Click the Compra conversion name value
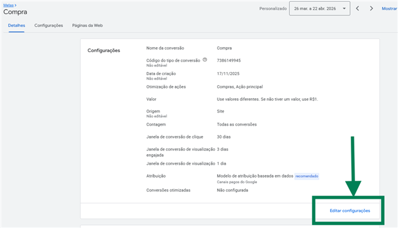 (x=224, y=48)
